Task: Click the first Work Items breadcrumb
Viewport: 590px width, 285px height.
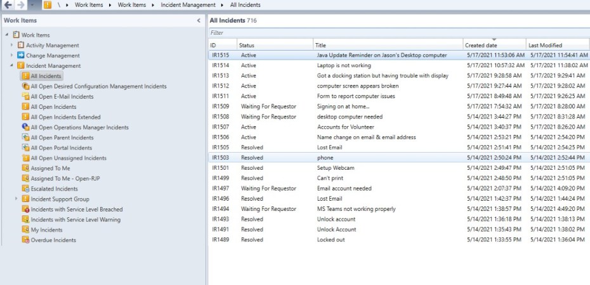Action: coord(89,5)
